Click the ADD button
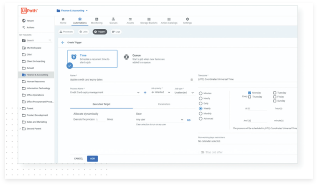This screenshot has height=186, width=318. tap(92, 158)
